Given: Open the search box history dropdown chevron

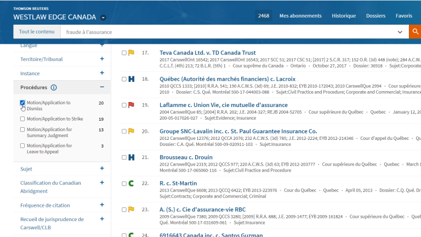Looking at the screenshot, I should [400, 32].
